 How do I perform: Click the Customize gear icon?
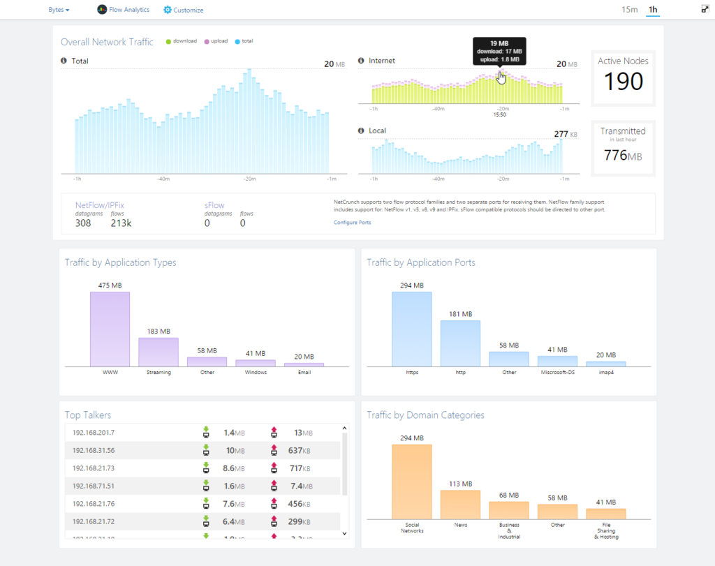click(x=166, y=9)
